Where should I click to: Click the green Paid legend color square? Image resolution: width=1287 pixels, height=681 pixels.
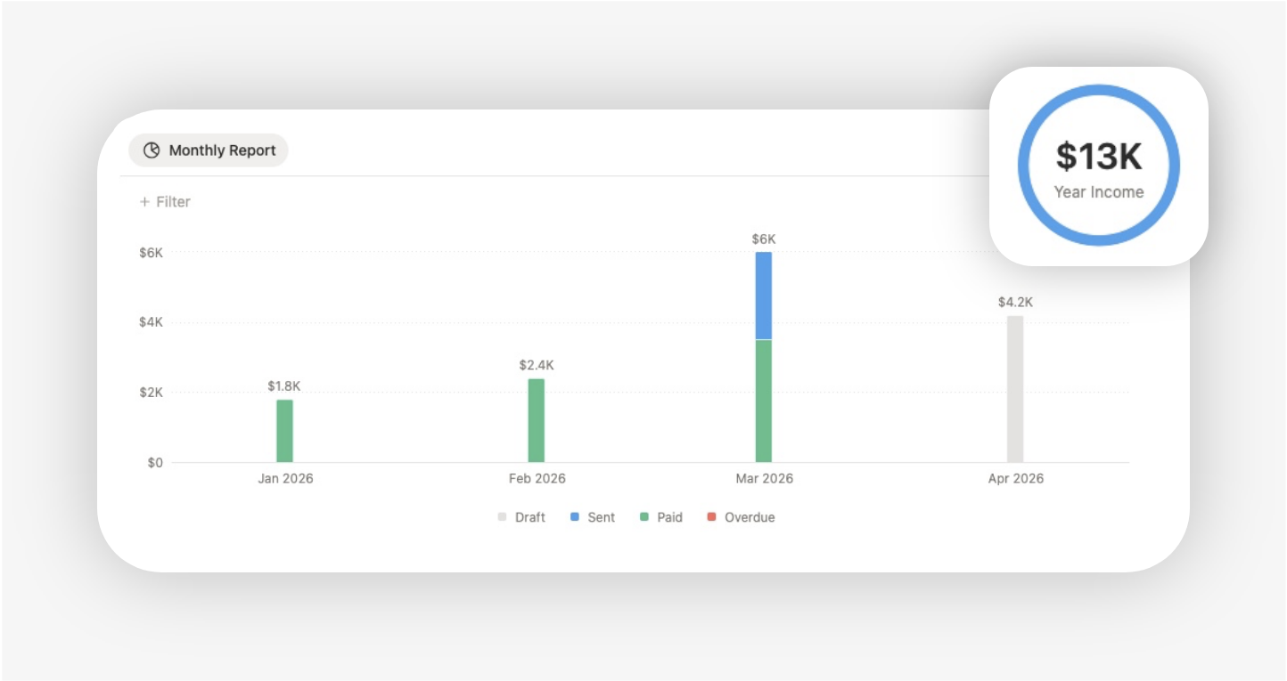coord(644,517)
